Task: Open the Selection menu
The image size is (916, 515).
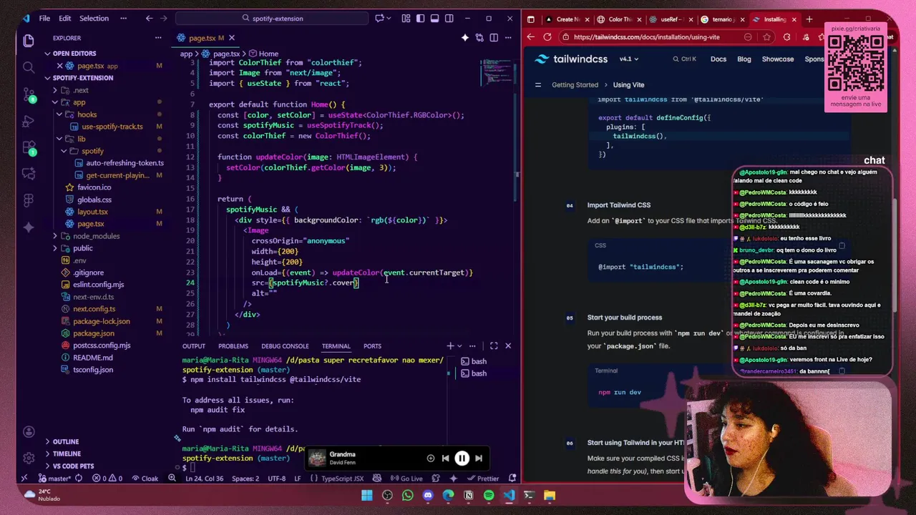Action: tap(94, 19)
